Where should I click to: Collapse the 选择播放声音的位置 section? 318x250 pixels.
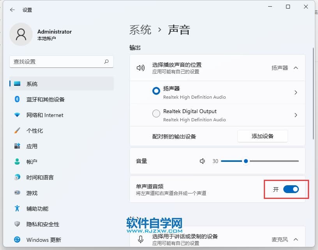pyautogui.click(x=295, y=68)
